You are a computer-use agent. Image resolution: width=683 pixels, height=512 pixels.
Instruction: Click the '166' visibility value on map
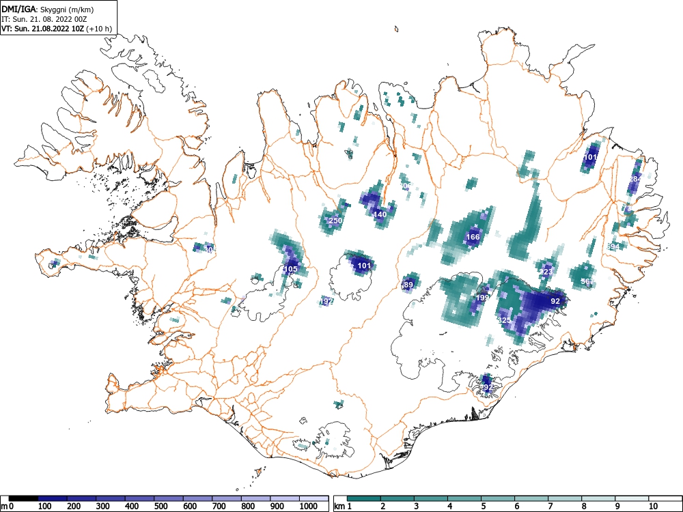point(473,238)
